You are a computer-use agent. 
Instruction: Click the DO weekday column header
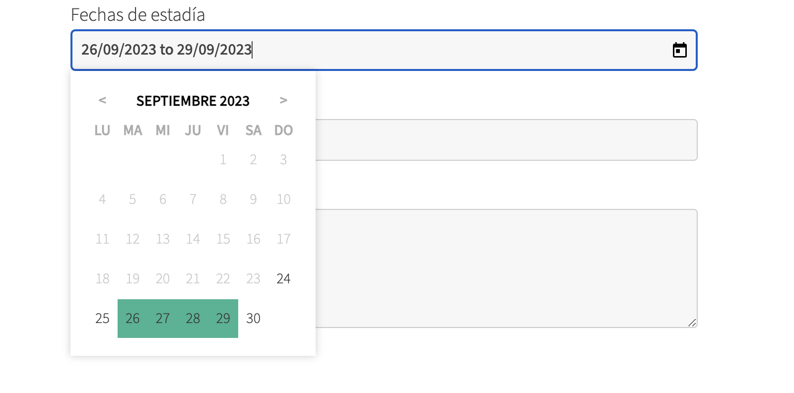283,131
